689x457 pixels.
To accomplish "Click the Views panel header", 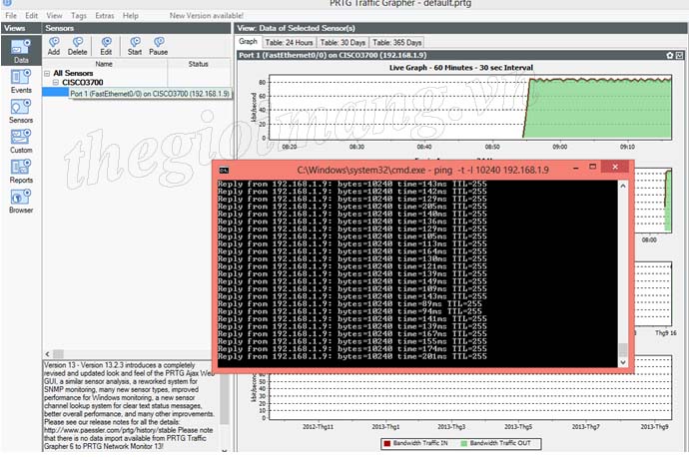I will [x=21, y=28].
